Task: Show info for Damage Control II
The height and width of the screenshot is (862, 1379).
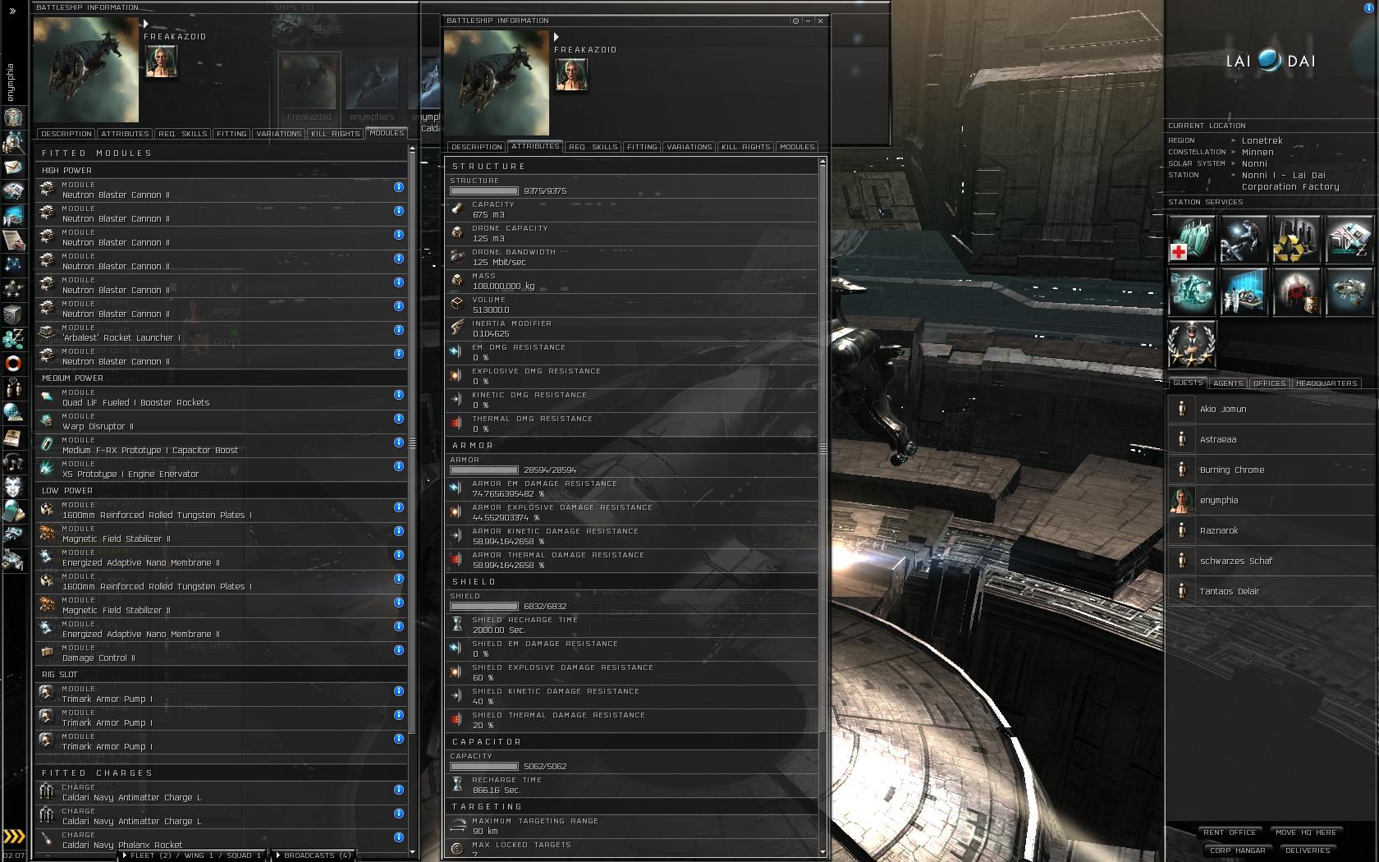Action: [x=399, y=650]
